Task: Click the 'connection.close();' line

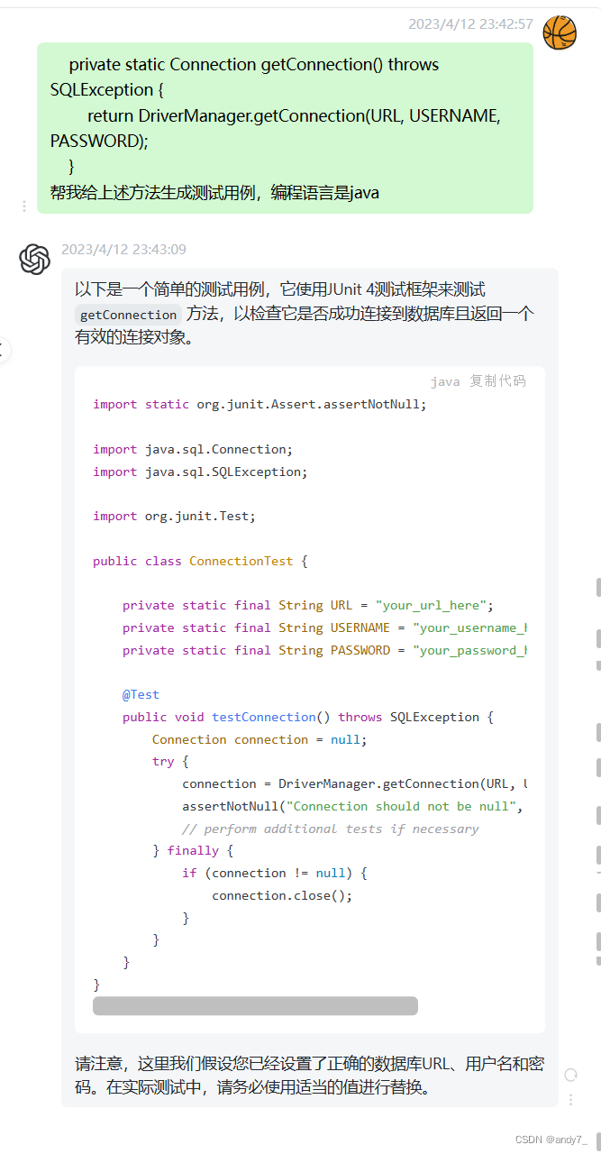Action: coord(282,895)
